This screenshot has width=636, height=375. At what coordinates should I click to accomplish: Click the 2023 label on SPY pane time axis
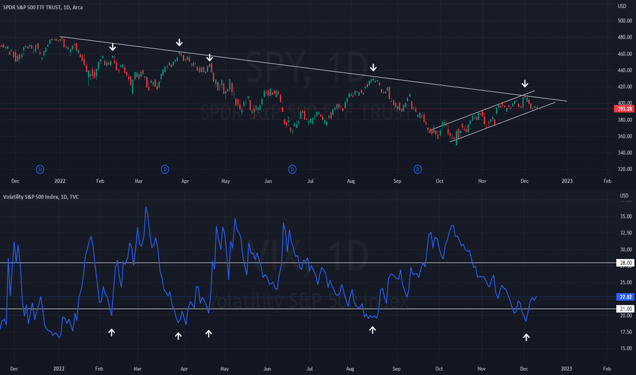pos(566,181)
